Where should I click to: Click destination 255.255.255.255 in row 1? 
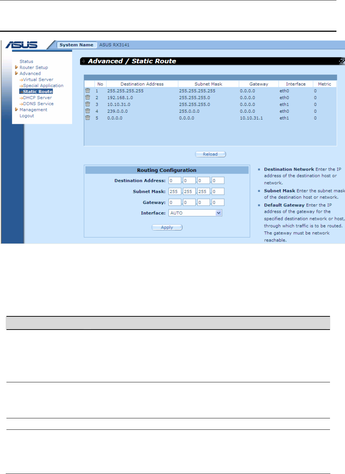125,91
